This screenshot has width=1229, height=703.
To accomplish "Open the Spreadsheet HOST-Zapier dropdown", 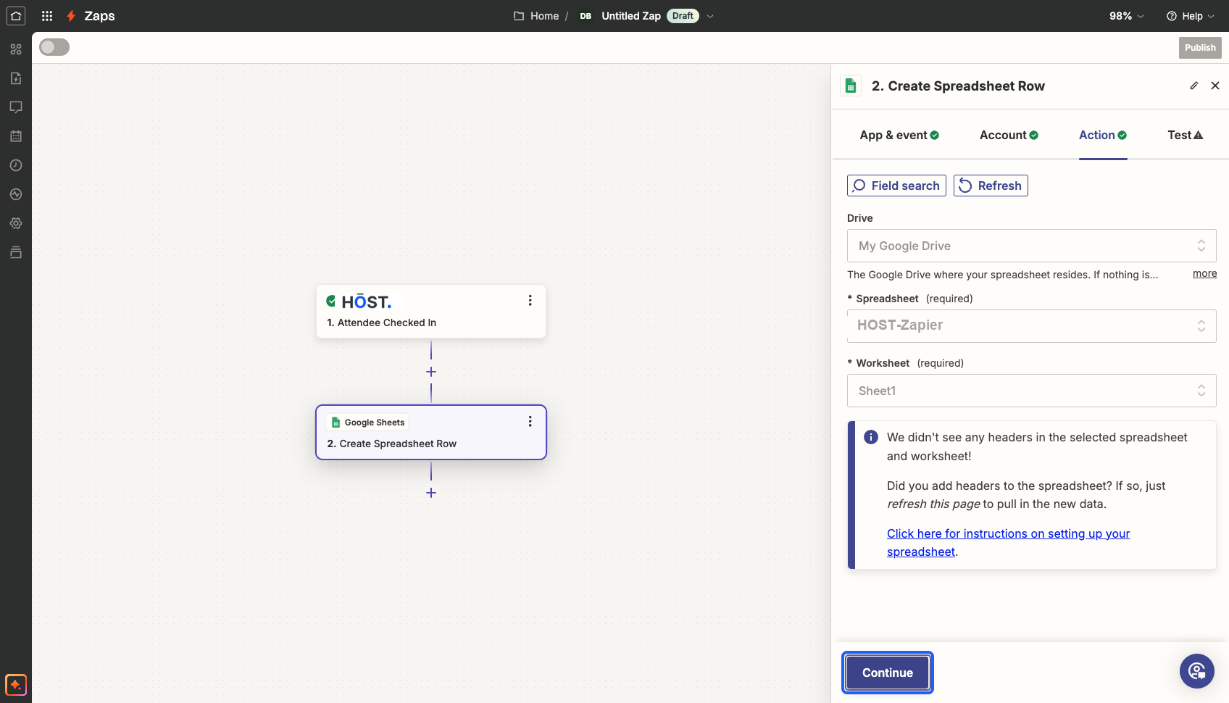I will pos(1031,325).
